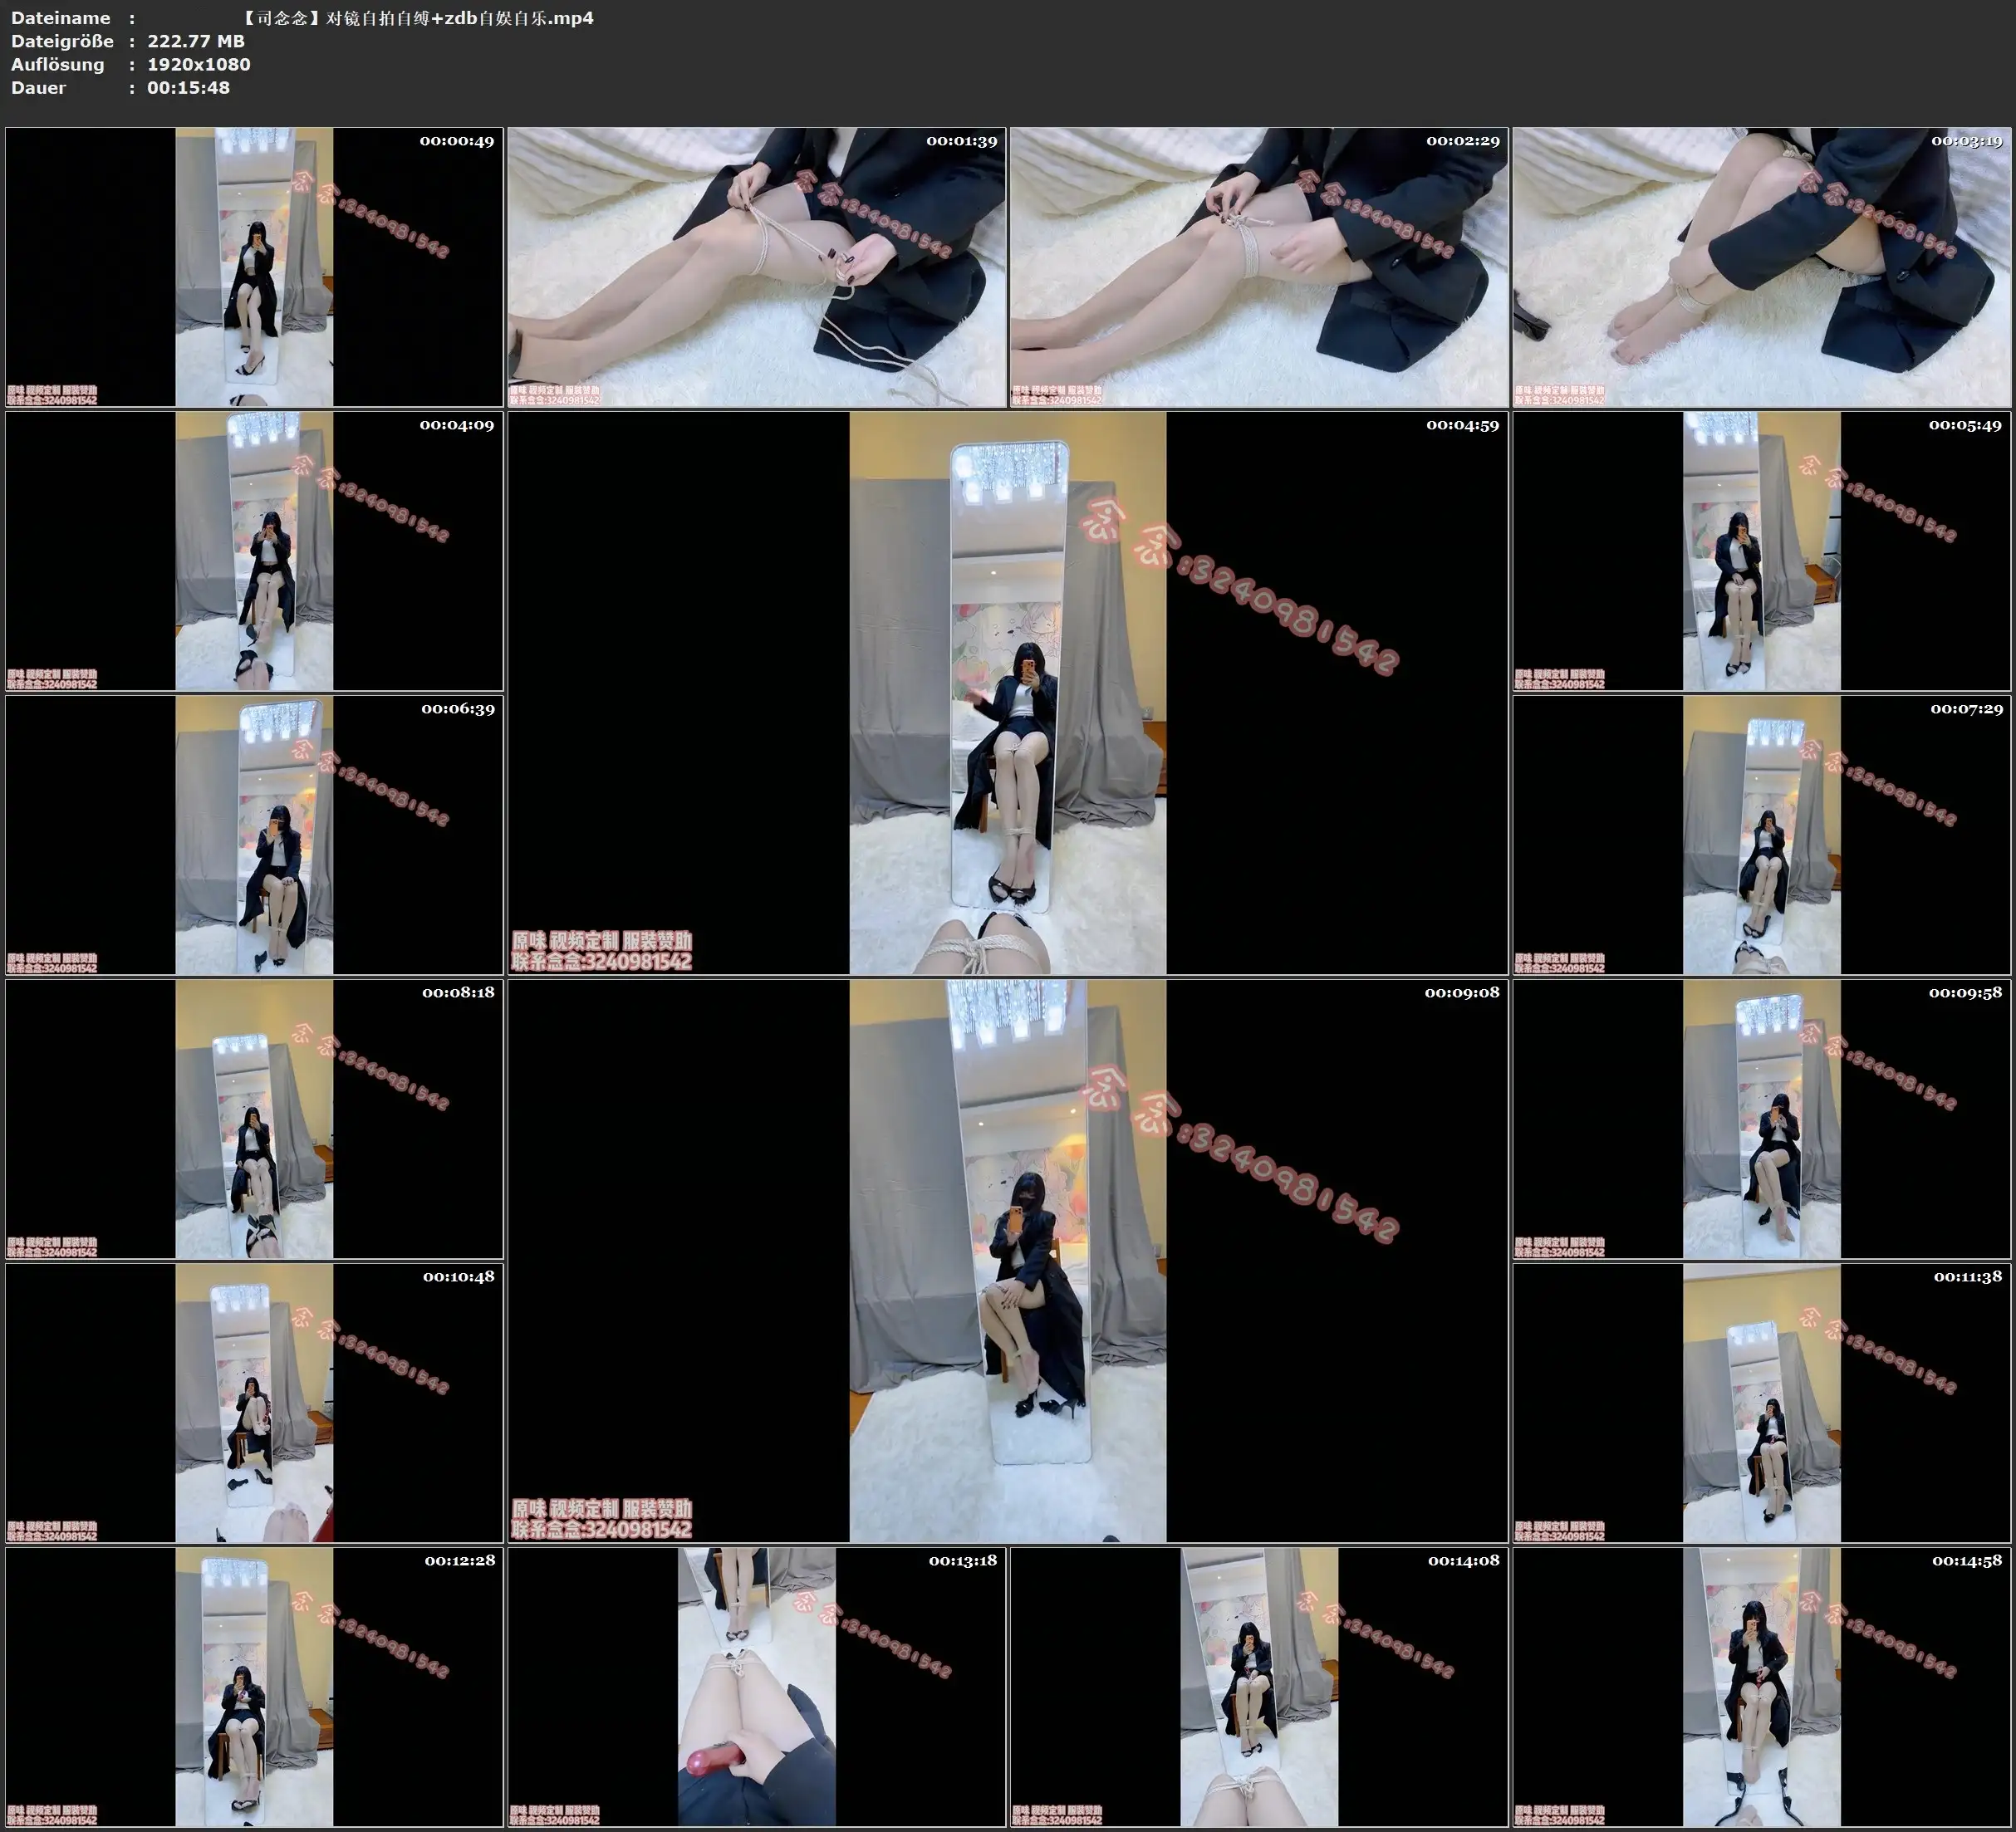2016x1832 pixels.
Task: Open the thumbnail timestamped 00:05:49
Action: [x=1762, y=551]
